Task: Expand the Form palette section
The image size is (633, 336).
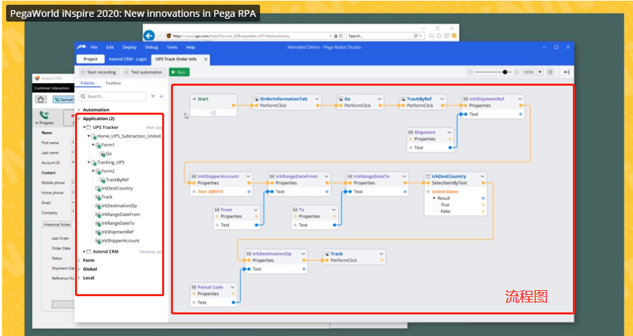Action: pyautogui.click(x=79, y=260)
